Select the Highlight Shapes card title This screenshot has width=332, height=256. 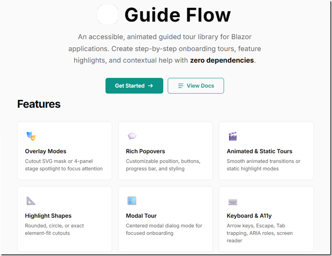48,216
